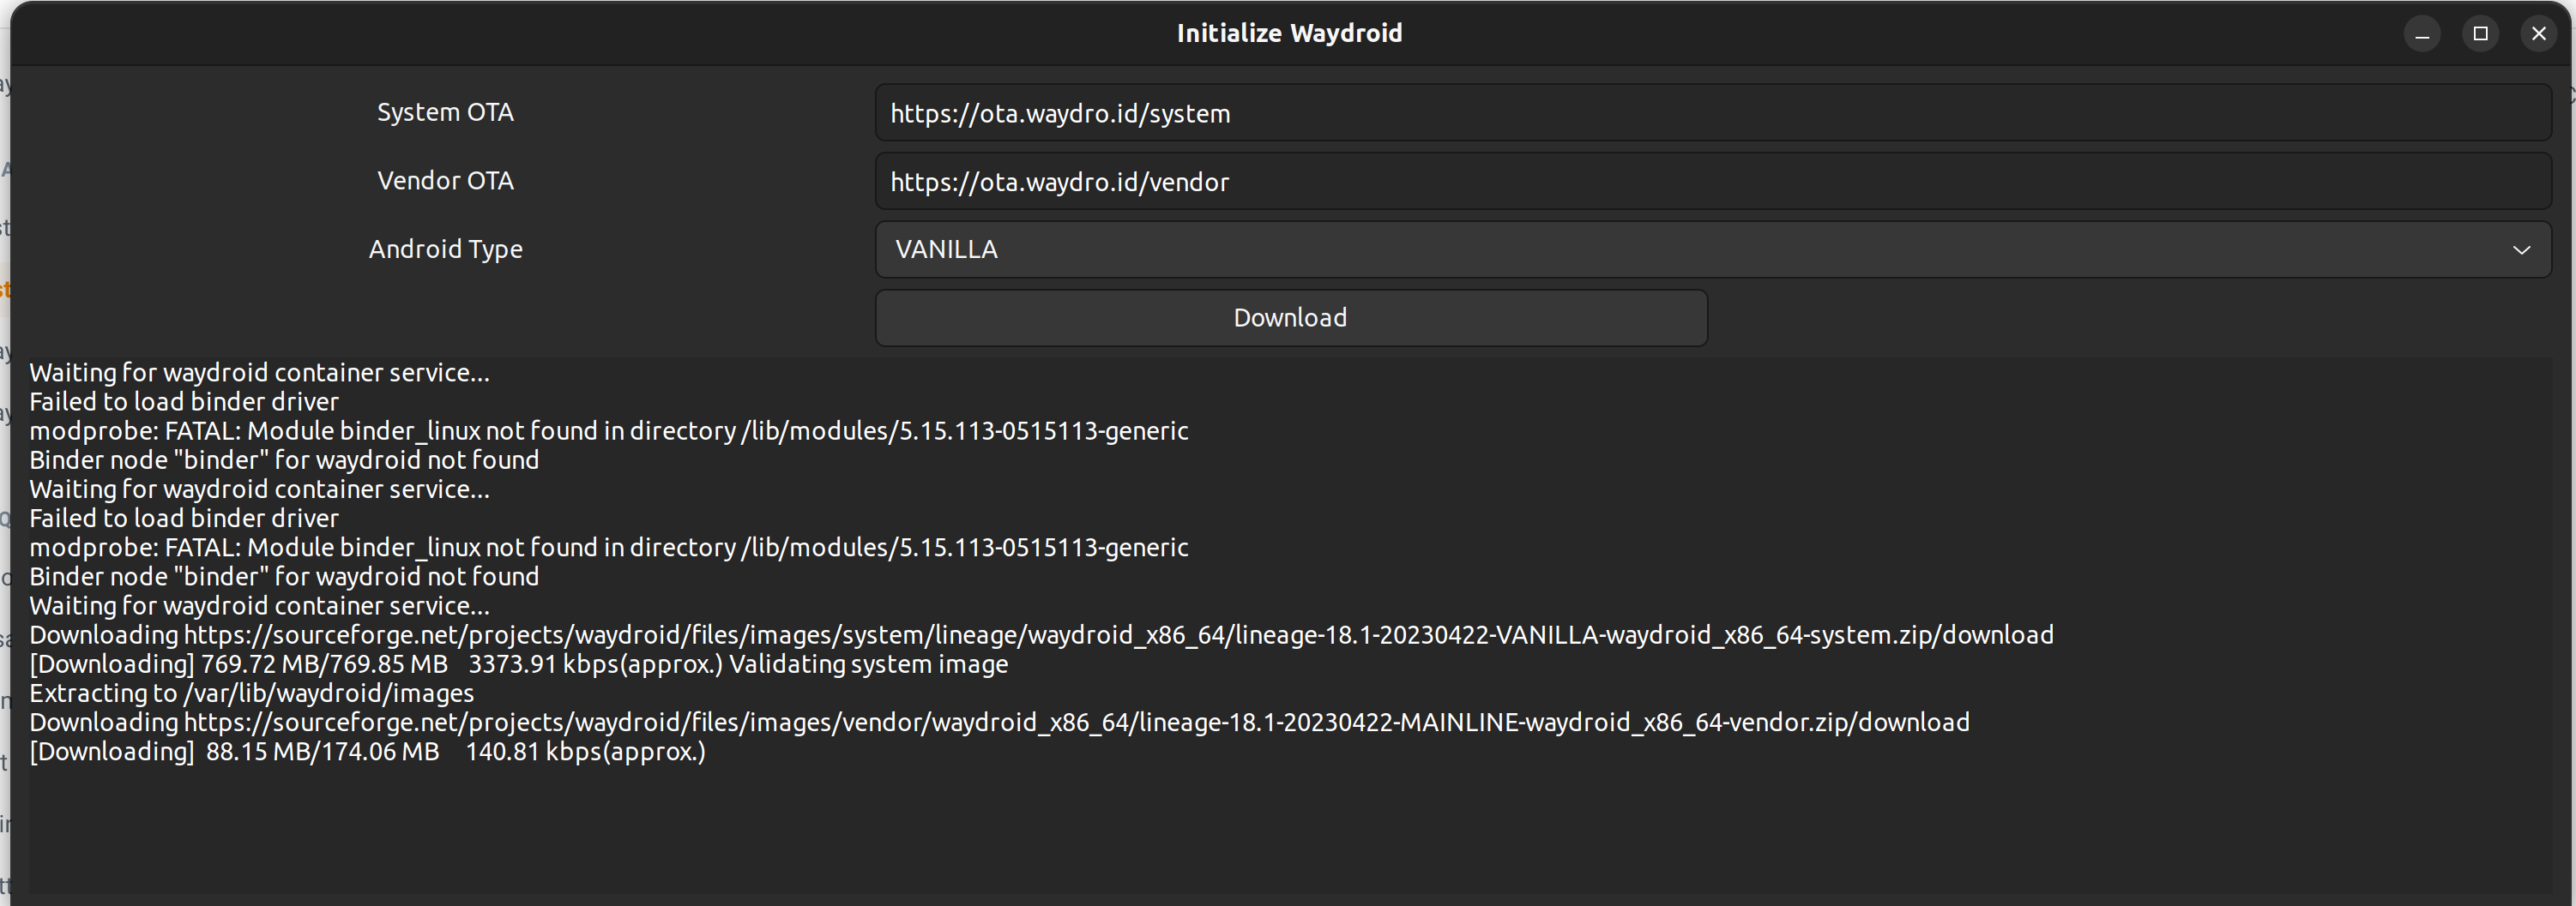Viewport: 2576px width, 906px height.
Task: Click the Download button
Action: 1291,318
